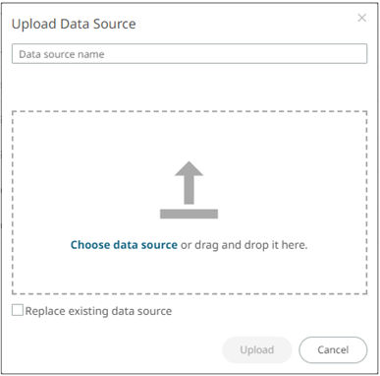Dismiss dialog with the X icon
The height and width of the screenshot is (376, 380).
[x=361, y=18]
